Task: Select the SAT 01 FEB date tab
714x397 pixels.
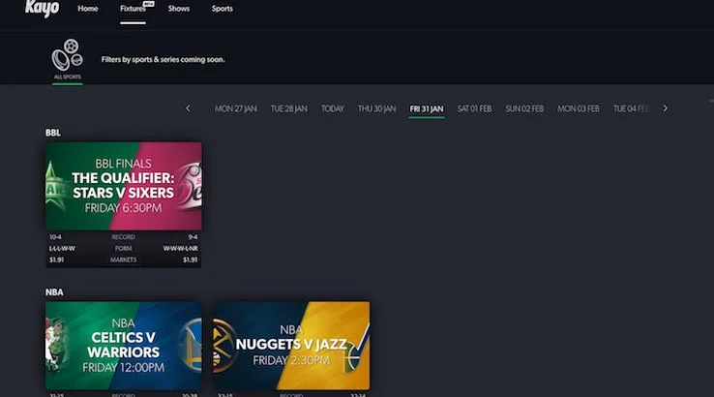Action: click(x=474, y=108)
